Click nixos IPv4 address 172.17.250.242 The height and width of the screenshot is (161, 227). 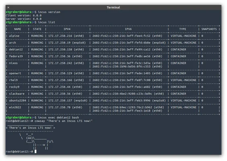60,63
